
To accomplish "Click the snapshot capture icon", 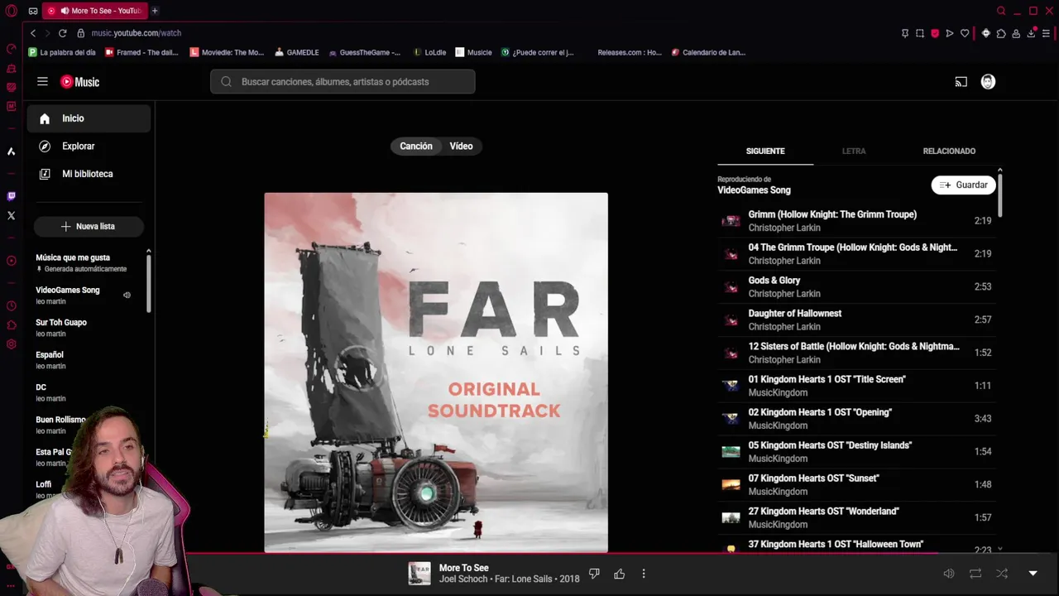I will (x=920, y=33).
